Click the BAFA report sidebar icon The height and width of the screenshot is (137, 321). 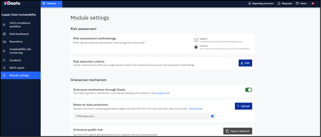[4, 68]
